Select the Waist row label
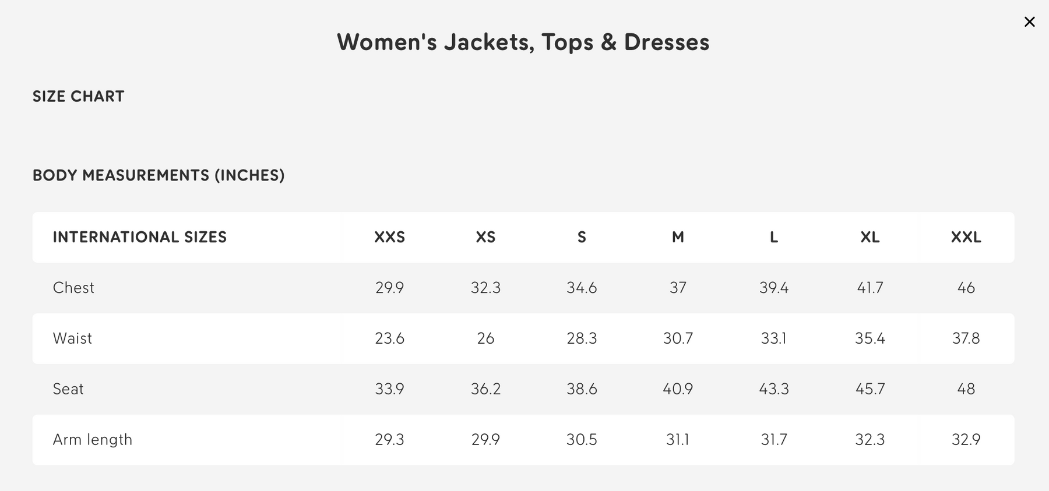The height and width of the screenshot is (491, 1049). coord(72,338)
